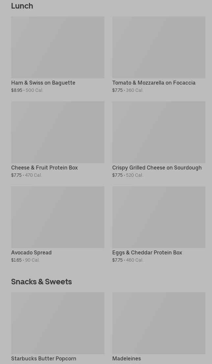Click the Tomato & Mozzarella on Focaccia image
The image size is (212, 364).
pyautogui.click(x=159, y=47)
